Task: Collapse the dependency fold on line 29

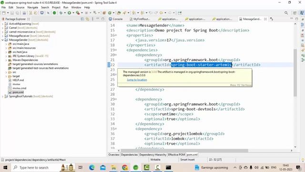Action: pyautogui.click(x=116, y=99)
